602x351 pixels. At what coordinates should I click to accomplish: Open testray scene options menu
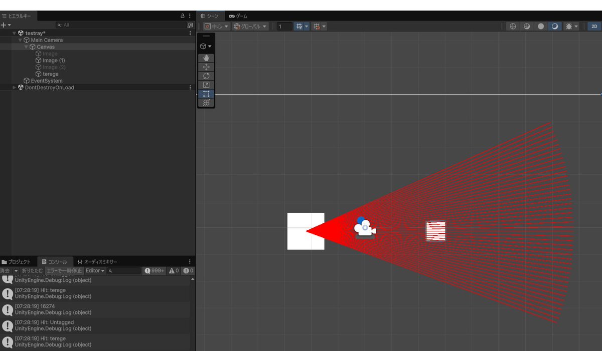[190, 33]
